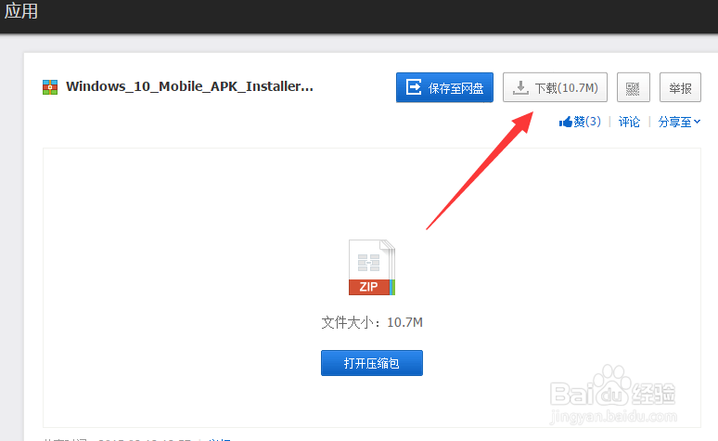Expand the 分享至 share dropdown
Image resolution: width=718 pixels, height=441 pixels.
(679, 122)
